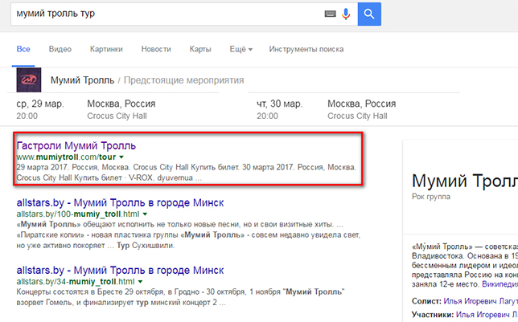Expand arrow next to allstars.by/100-mumiy_troll.html
This screenshot has height=322, width=518.
pyautogui.click(x=145, y=214)
